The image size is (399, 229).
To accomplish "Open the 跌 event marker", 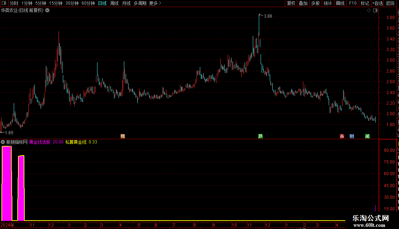I will (x=261, y=136).
